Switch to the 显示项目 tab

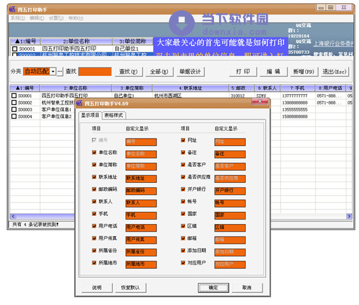[x=90, y=115]
